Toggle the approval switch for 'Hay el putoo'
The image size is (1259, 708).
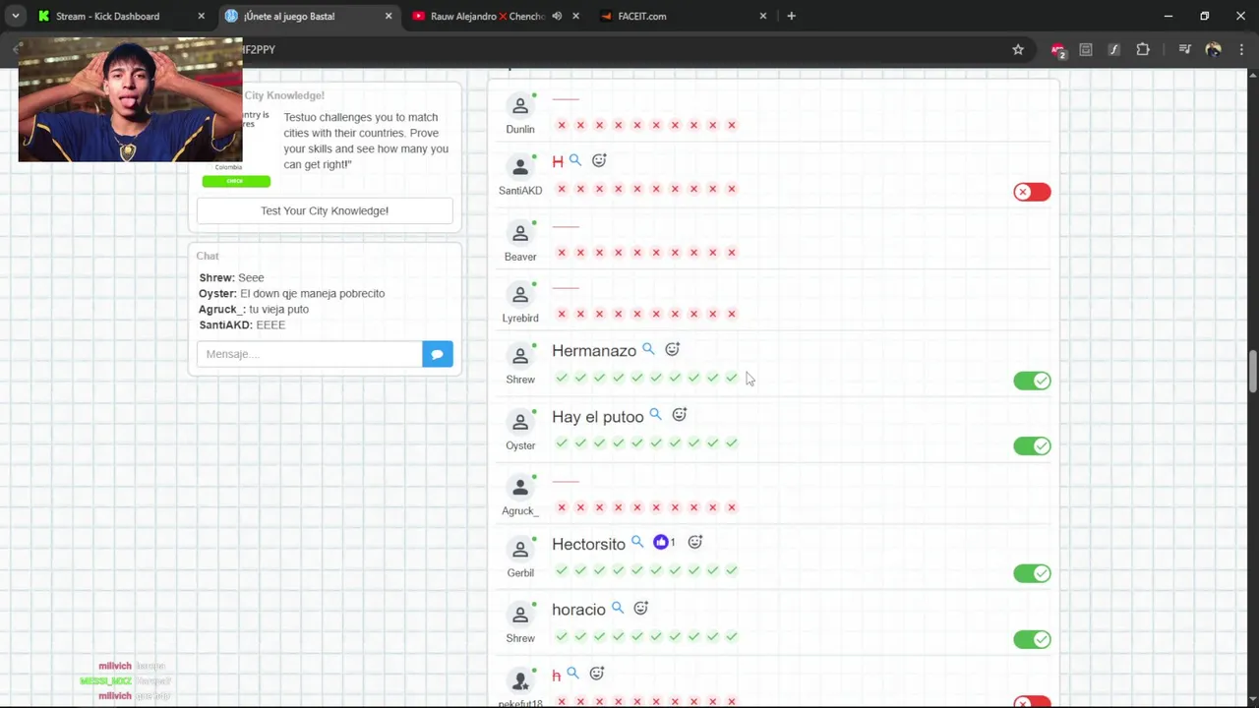(x=1032, y=446)
